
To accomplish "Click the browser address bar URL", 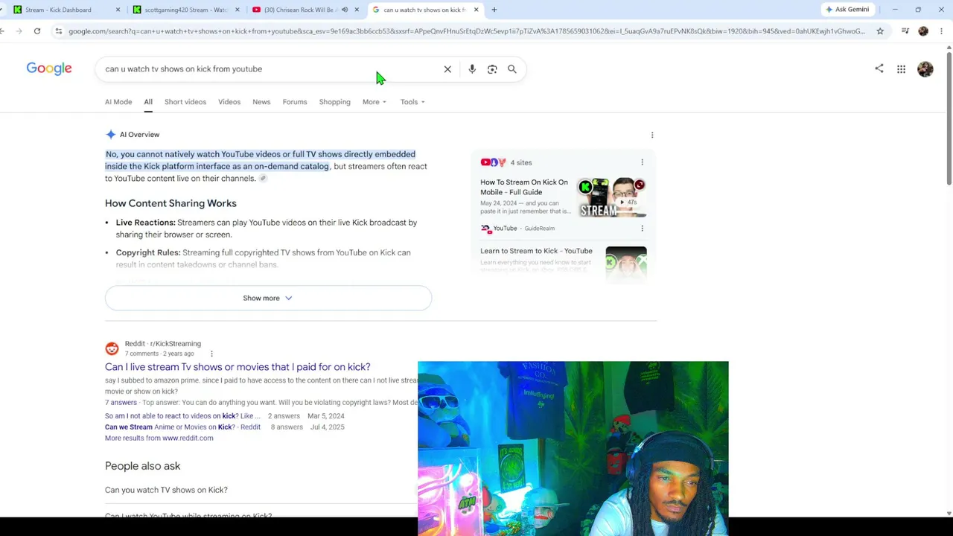I will 467,31.
